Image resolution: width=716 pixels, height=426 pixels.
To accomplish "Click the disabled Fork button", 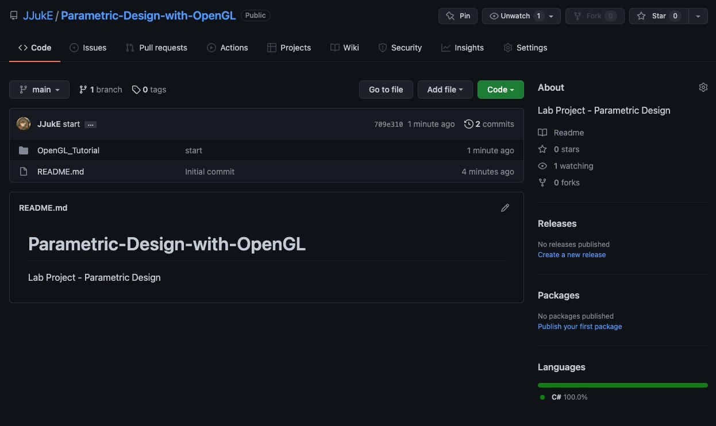I will click(x=595, y=16).
